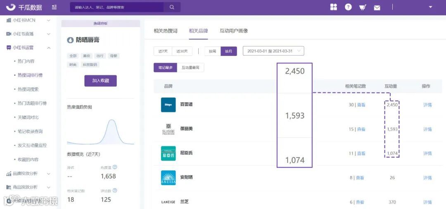Click the 加入收藏 button
The image size is (446, 209).
[x=100, y=81]
